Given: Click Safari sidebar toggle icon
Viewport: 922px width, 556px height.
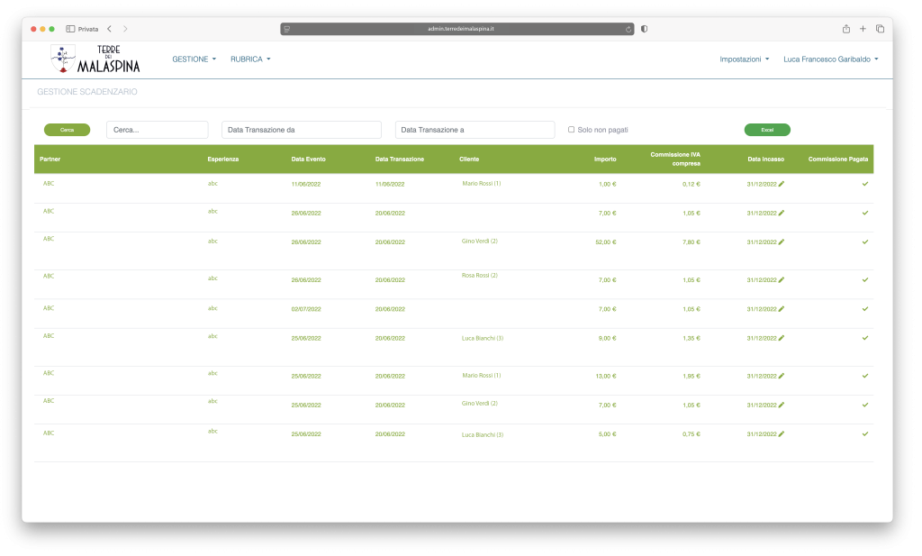Looking at the screenshot, I should [x=70, y=29].
